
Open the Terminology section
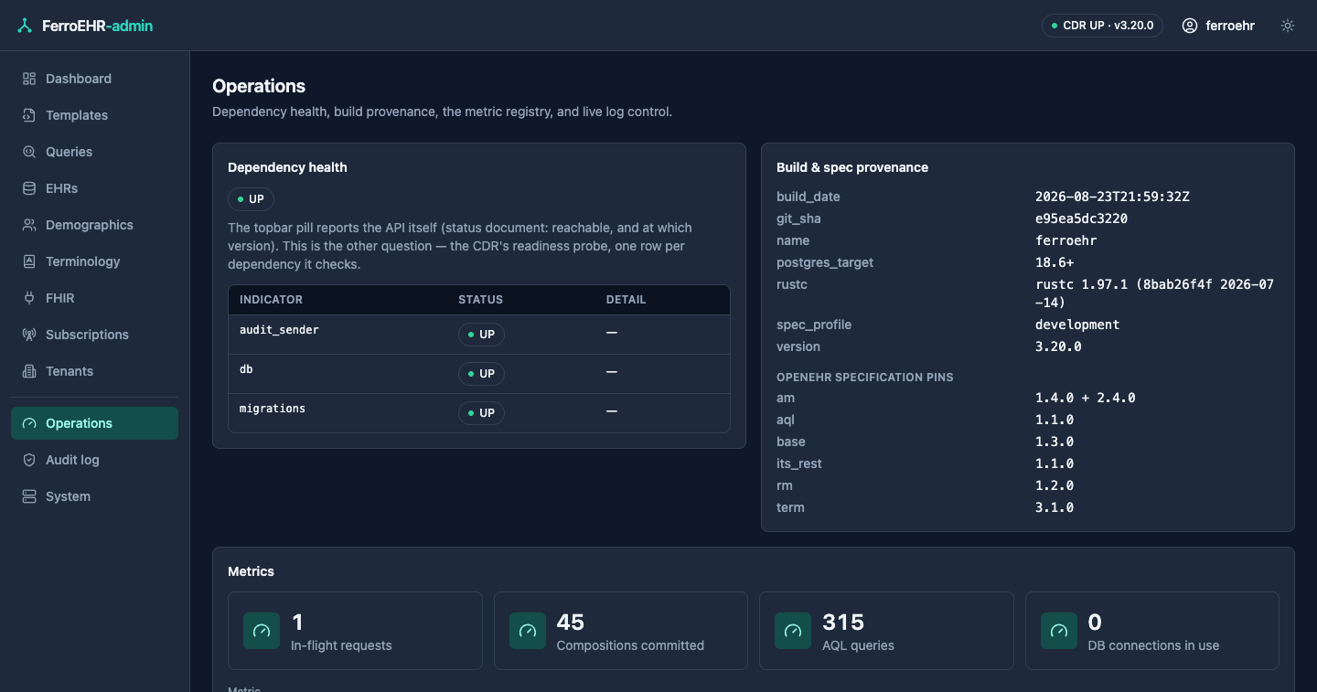[x=94, y=261]
